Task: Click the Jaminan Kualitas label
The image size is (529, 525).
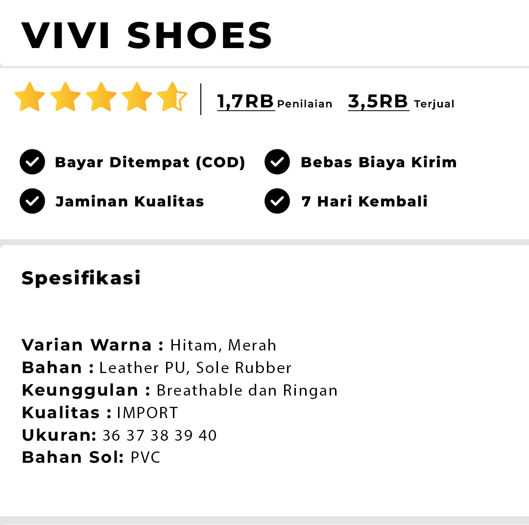Action: point(130,201)
